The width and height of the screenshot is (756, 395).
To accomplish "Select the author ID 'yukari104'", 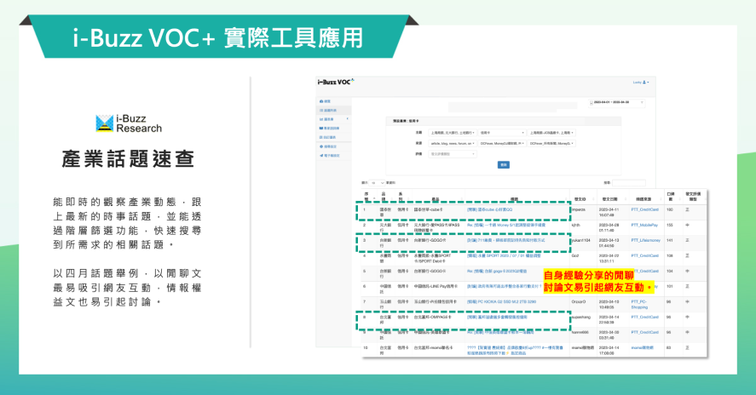I will click(x=581, y=240).
